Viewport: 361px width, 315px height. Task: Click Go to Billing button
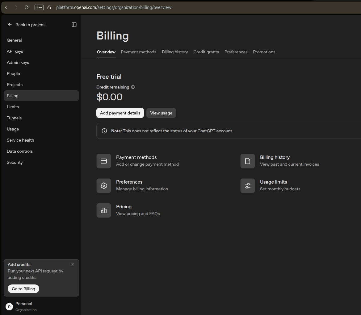coord(23,289)
